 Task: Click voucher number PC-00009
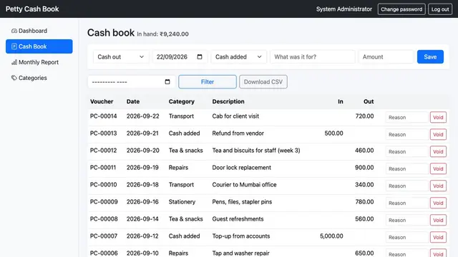(104, 202)
